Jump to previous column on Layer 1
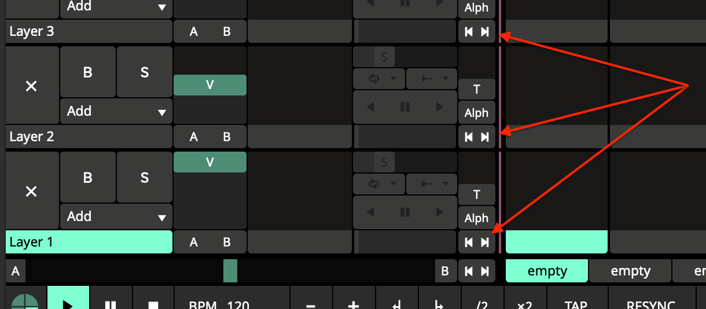706x309 pixels. [469, 242]
